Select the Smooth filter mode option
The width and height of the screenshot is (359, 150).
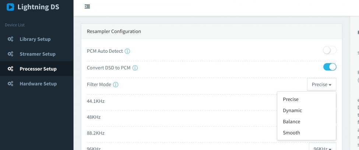point(292,132)
